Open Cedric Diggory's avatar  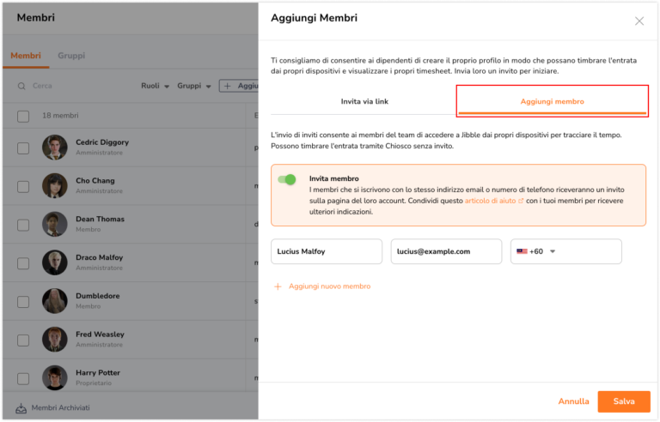click(x=55, y=148)
